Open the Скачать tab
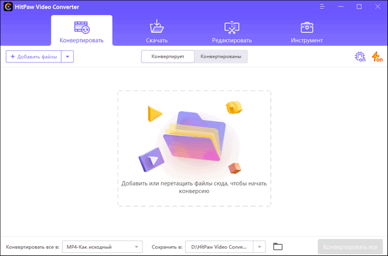 point(157,32)
